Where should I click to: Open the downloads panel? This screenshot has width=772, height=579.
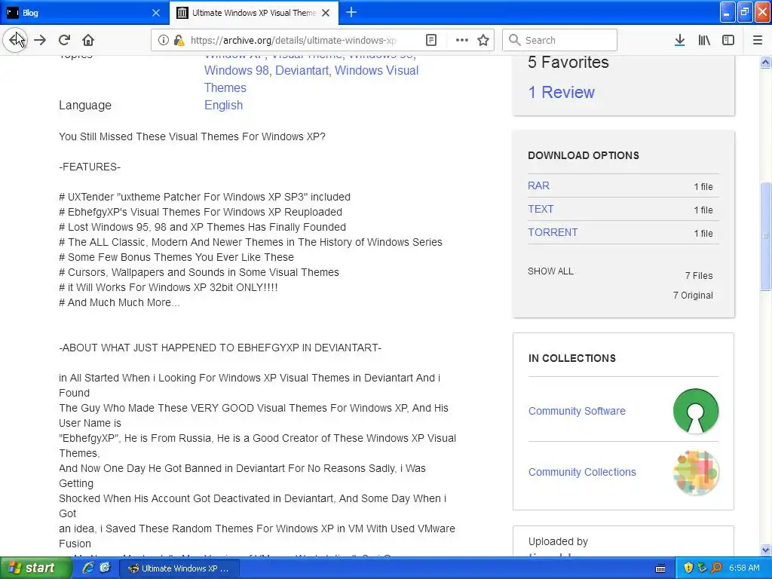click(x=680, y=40)
